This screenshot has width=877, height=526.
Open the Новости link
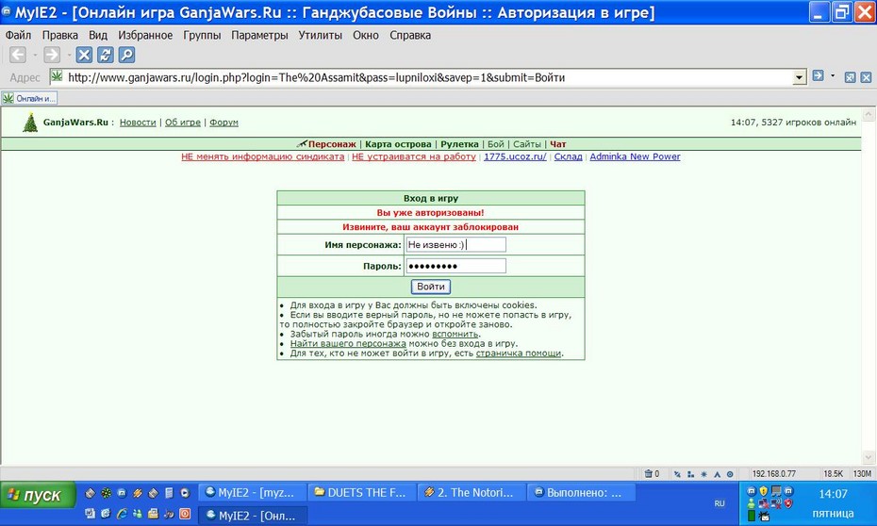[138, 122]
